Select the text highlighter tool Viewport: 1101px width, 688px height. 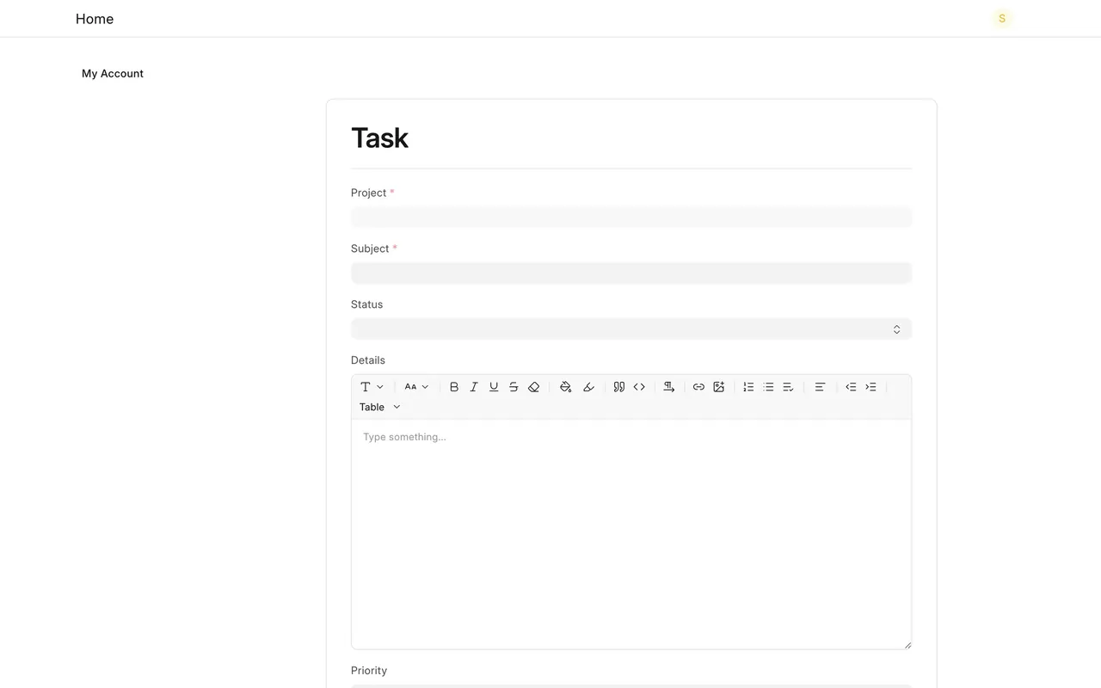click(x=588, y=387)
